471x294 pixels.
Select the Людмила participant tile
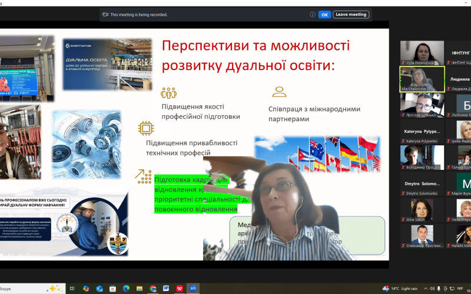click(x=459, y=79)
